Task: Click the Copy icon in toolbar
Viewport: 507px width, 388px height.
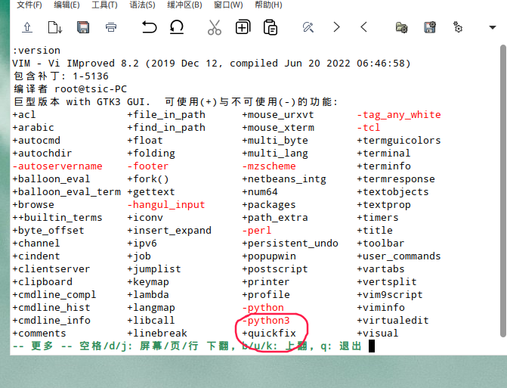Action: 243,27
